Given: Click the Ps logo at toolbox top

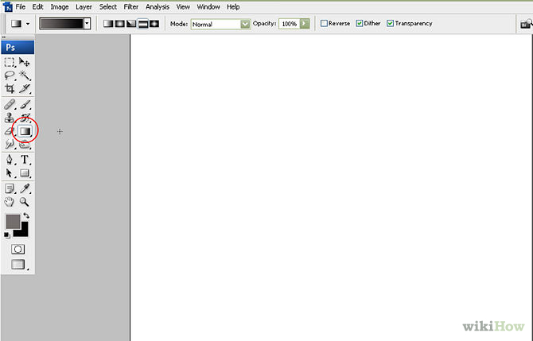Looking at the screenshot, I should (18, 47).
